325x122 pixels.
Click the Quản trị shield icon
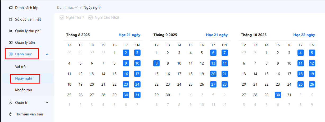tap(11, 103)
